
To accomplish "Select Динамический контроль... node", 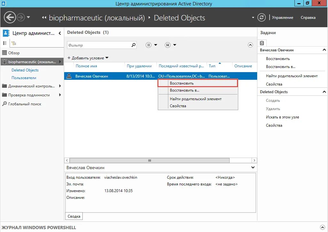I will 31,86.
